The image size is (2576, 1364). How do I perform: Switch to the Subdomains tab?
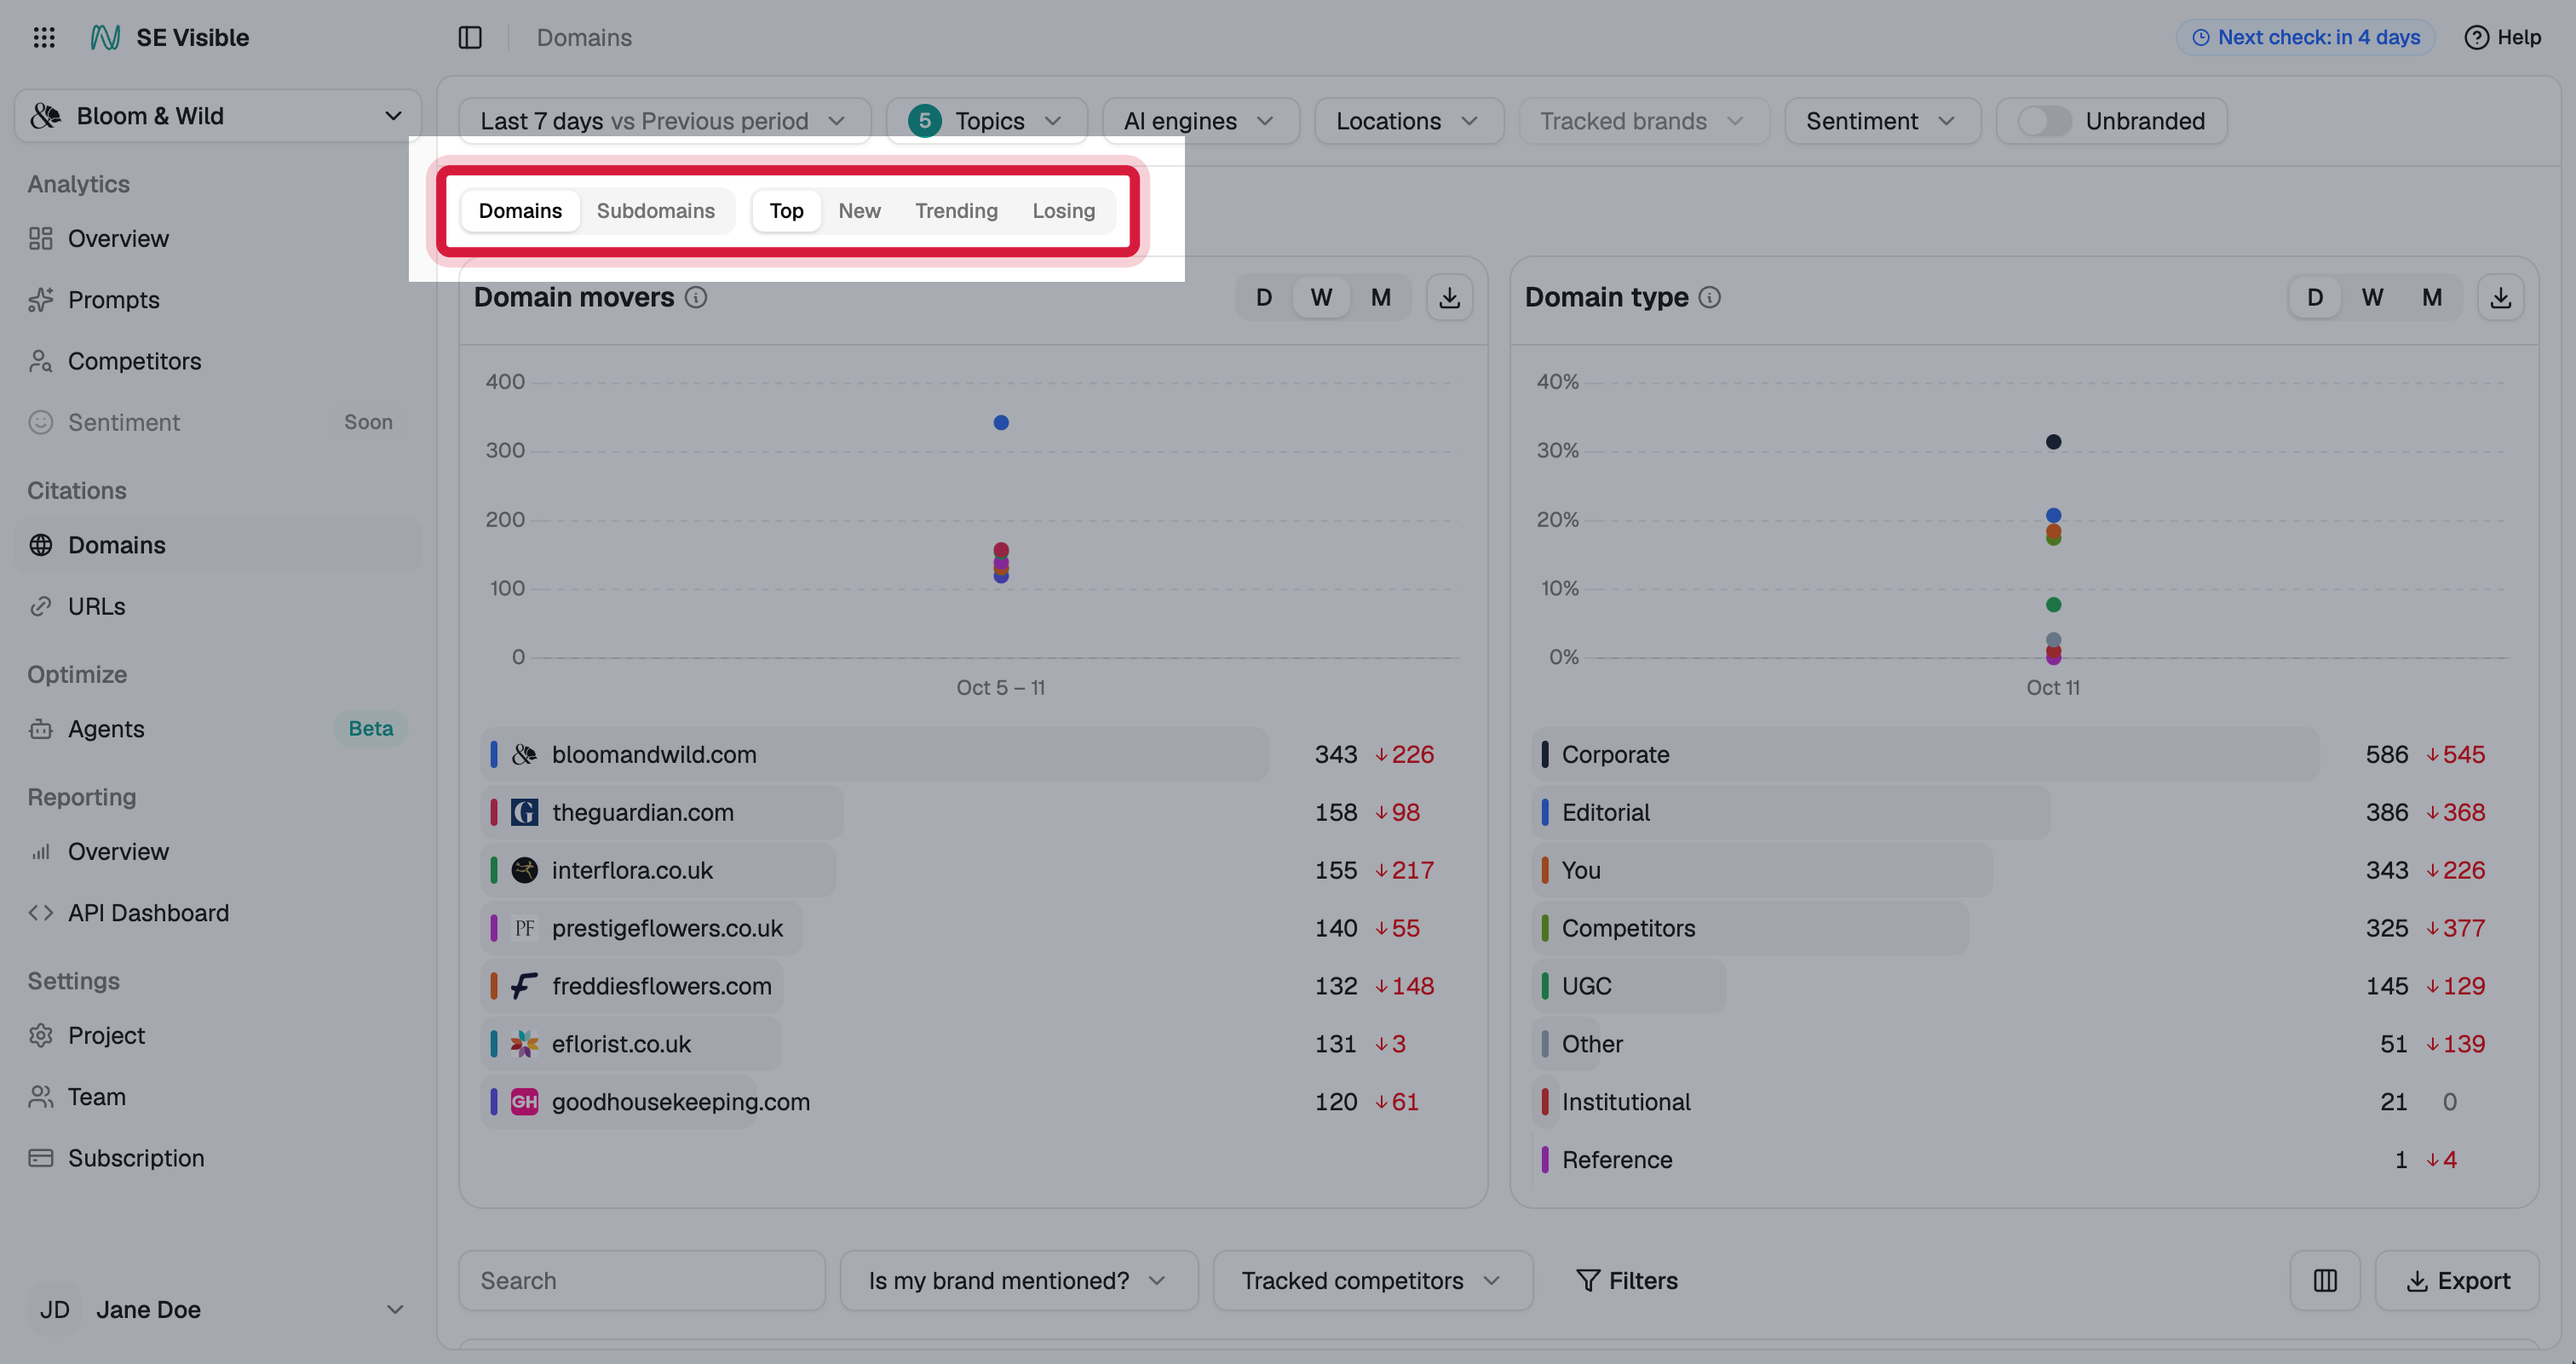[656, 211]
